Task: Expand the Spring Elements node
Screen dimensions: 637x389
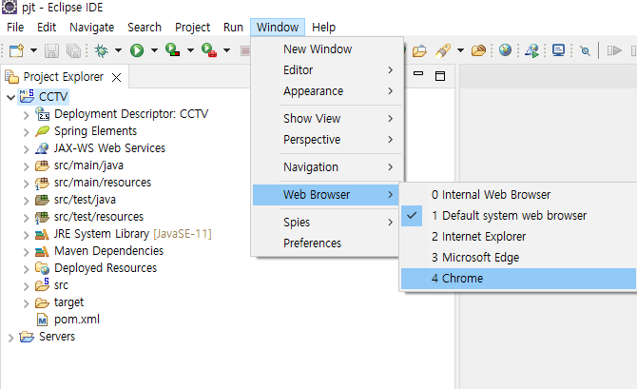Action: coord(26,132)
